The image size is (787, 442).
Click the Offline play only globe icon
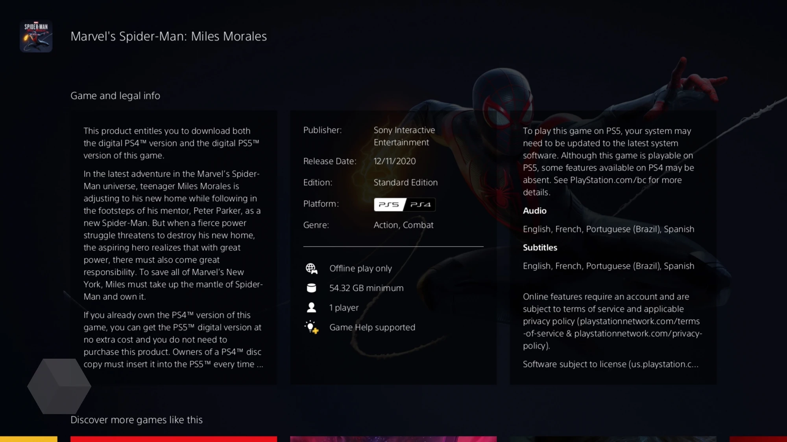(x=311, y=268)
